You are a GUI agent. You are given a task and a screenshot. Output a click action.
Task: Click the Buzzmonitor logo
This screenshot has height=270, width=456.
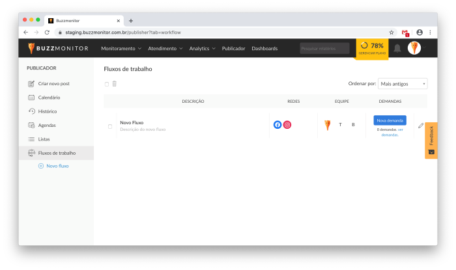(x=59, y=48)
